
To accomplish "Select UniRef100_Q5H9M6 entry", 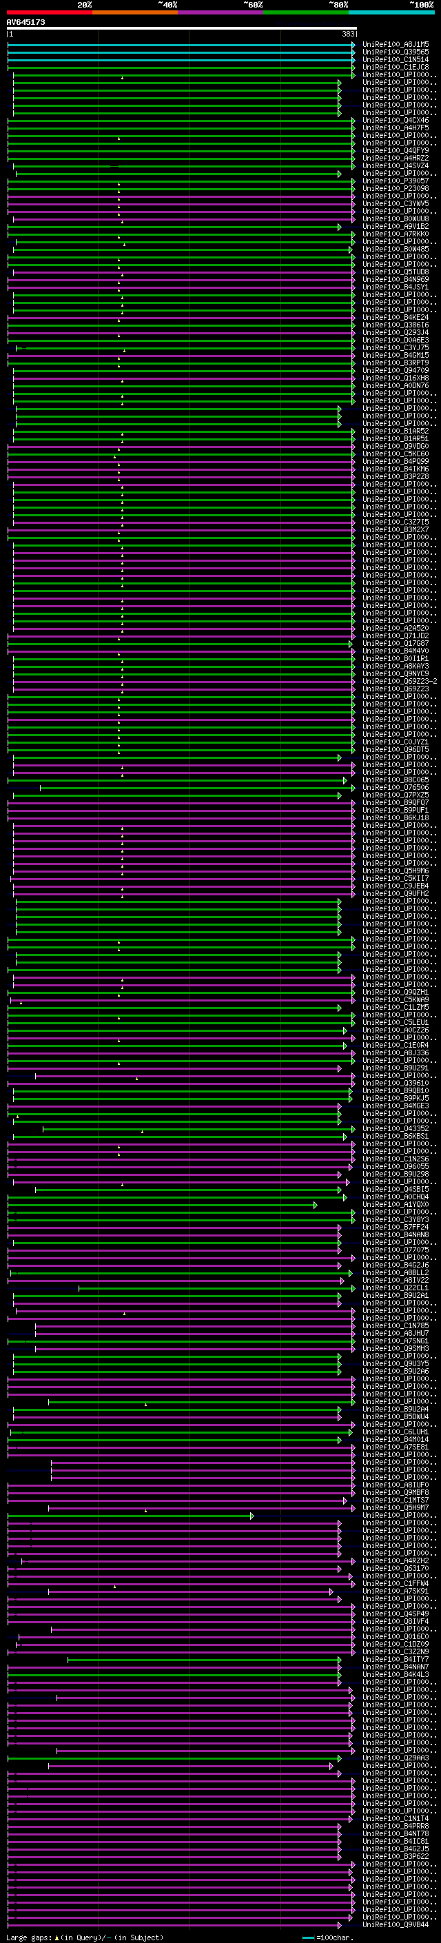I will coord(396,871).
